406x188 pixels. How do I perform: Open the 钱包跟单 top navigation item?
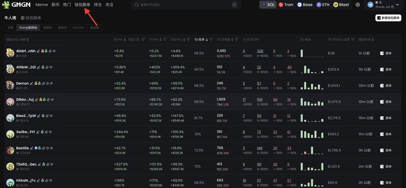click(x=83, y=5)
